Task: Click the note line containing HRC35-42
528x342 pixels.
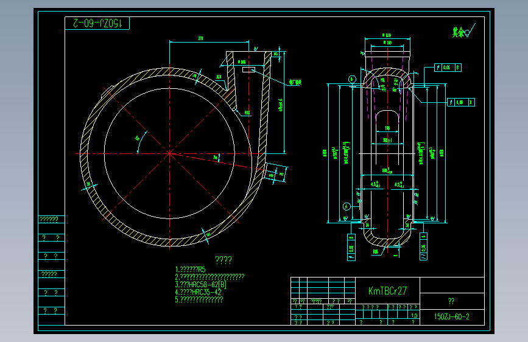Action: pyautogui.click(x=198, y=292)
